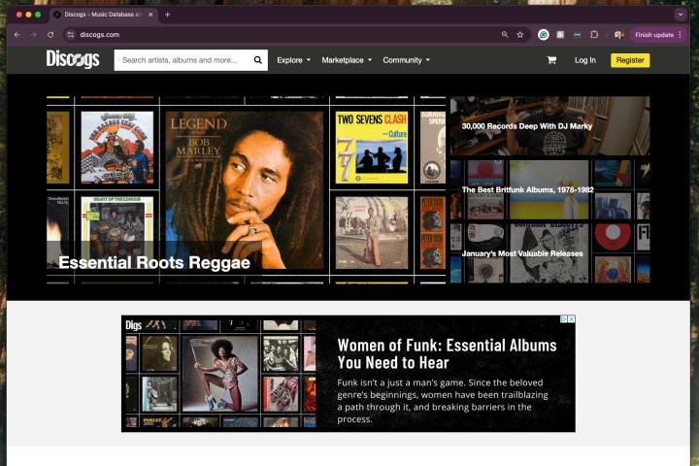Reload the page
Image resolution: width=699 pixels, height=466 pixels.
pos(50,34)
